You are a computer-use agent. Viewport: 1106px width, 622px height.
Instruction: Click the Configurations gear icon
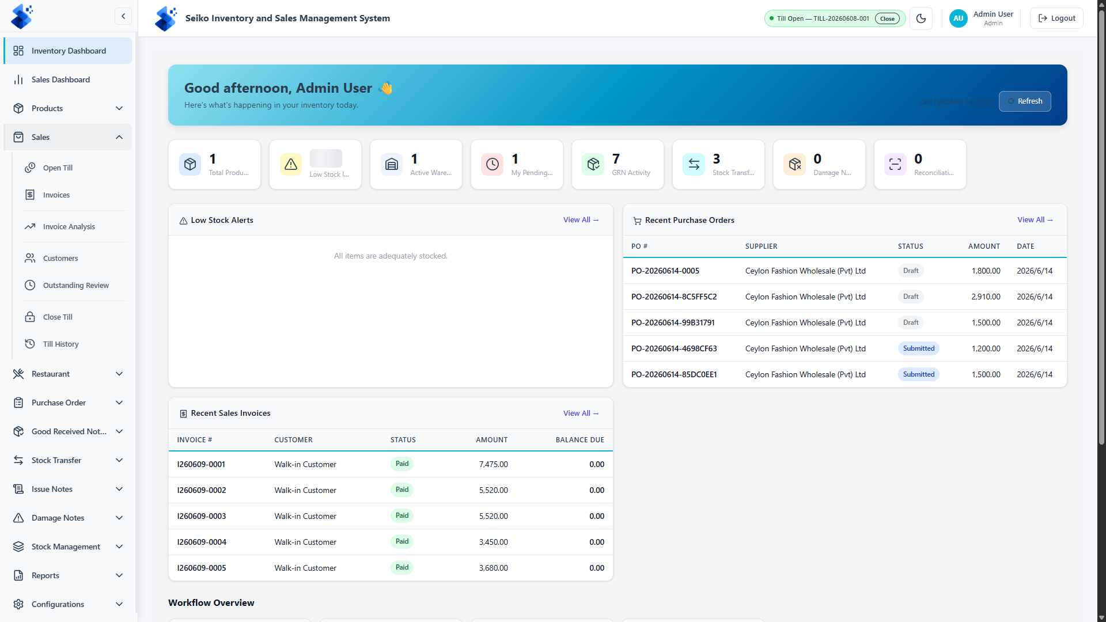[x=18, y=604]
